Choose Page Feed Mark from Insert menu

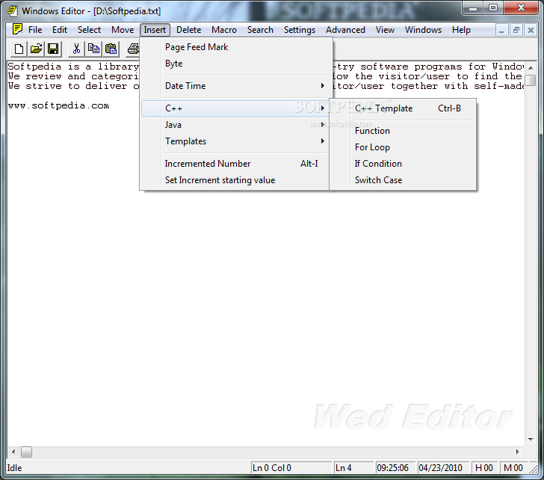coord(235,47)
